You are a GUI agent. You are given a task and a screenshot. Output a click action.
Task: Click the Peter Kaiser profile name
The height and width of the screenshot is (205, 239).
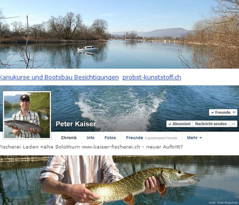(76, 124)
